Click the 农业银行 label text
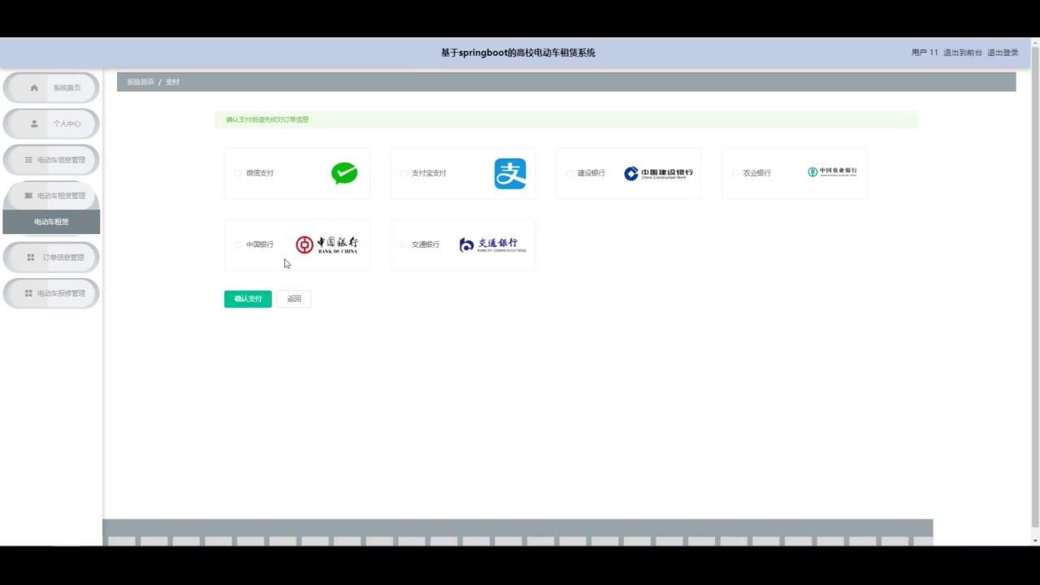The height and width of the screenshot is (585, 1040). (x=757, y=173)
